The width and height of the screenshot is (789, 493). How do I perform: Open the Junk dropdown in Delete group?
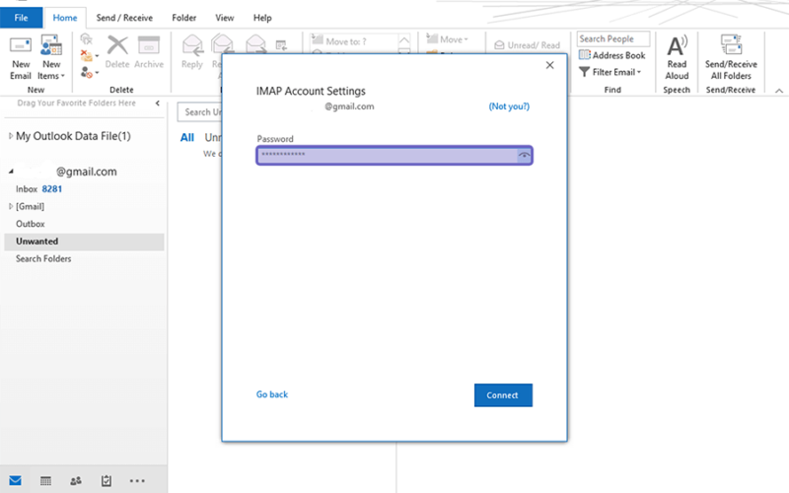point(90,73)
